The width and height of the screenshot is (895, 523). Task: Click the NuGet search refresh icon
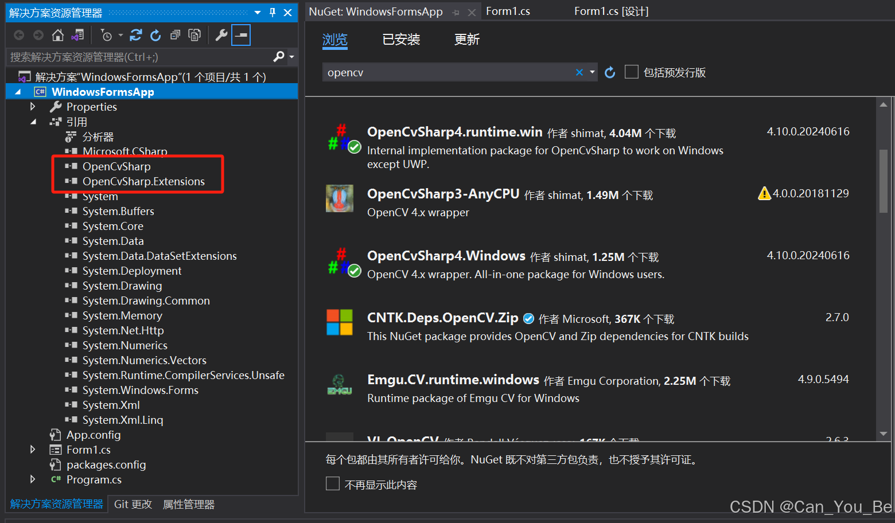click(609, 72)
